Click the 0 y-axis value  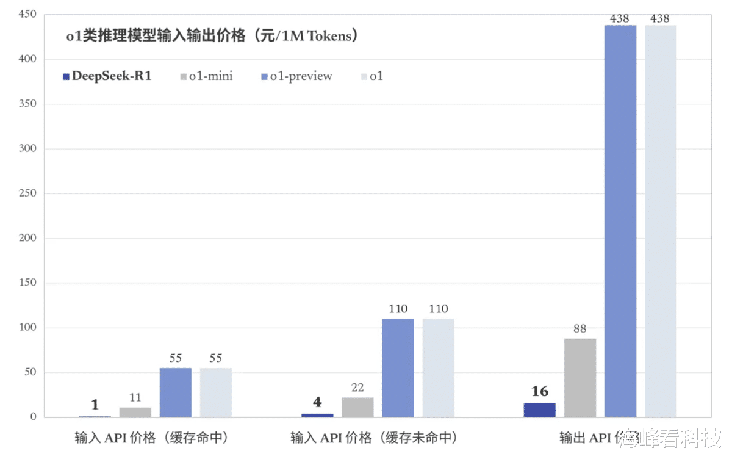(x=34, y=417)
